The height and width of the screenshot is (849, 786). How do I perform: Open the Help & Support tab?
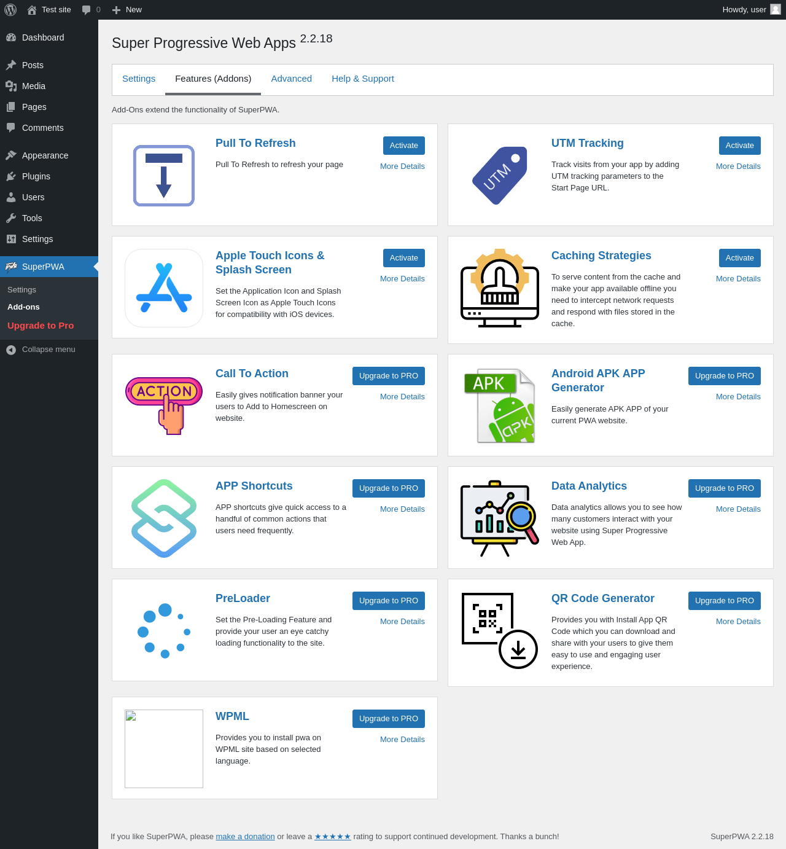coord(363,79)
